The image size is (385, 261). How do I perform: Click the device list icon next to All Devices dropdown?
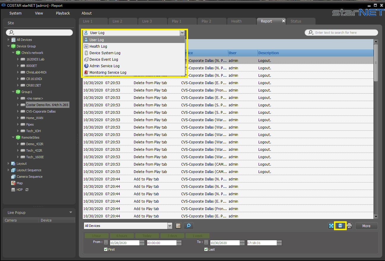[x=178, y=226]
